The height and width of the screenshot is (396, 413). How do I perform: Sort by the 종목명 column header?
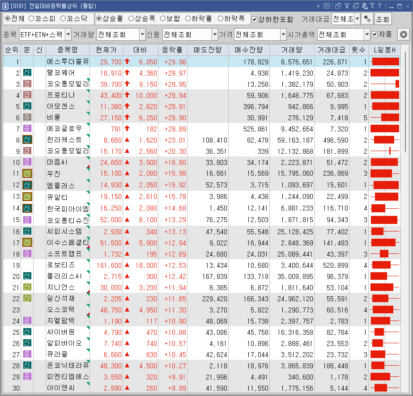(68, 50)
